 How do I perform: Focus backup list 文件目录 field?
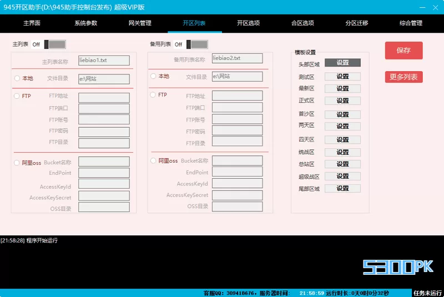click(x=238, y=77)
